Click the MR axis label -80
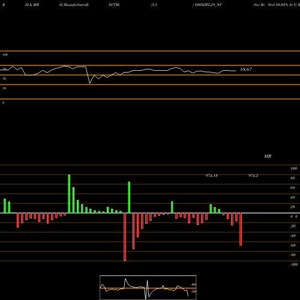Viewport: 300px width, 300px height. coord(293,255)
